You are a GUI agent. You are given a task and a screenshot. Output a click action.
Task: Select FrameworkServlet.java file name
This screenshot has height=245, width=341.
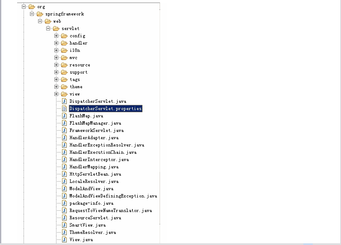pos(97,131)
